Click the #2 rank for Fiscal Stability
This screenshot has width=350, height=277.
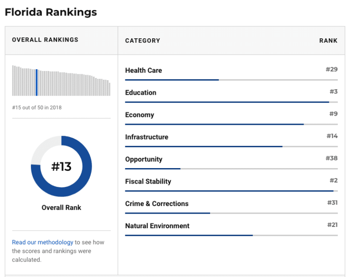click(x=333, y=181)
